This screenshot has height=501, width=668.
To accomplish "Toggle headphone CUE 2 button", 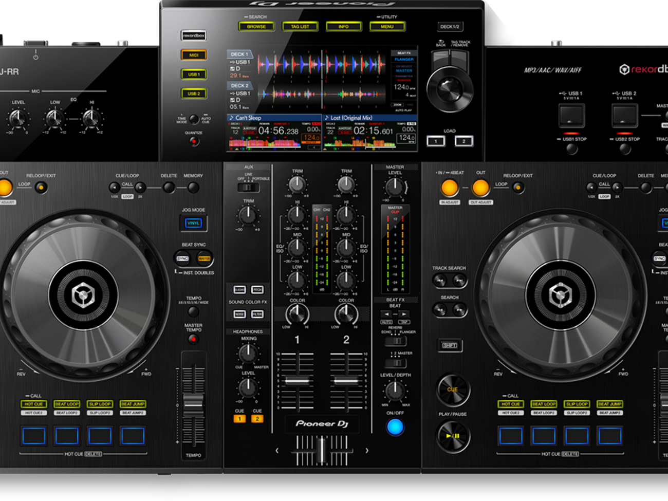I will click(257, 419).
